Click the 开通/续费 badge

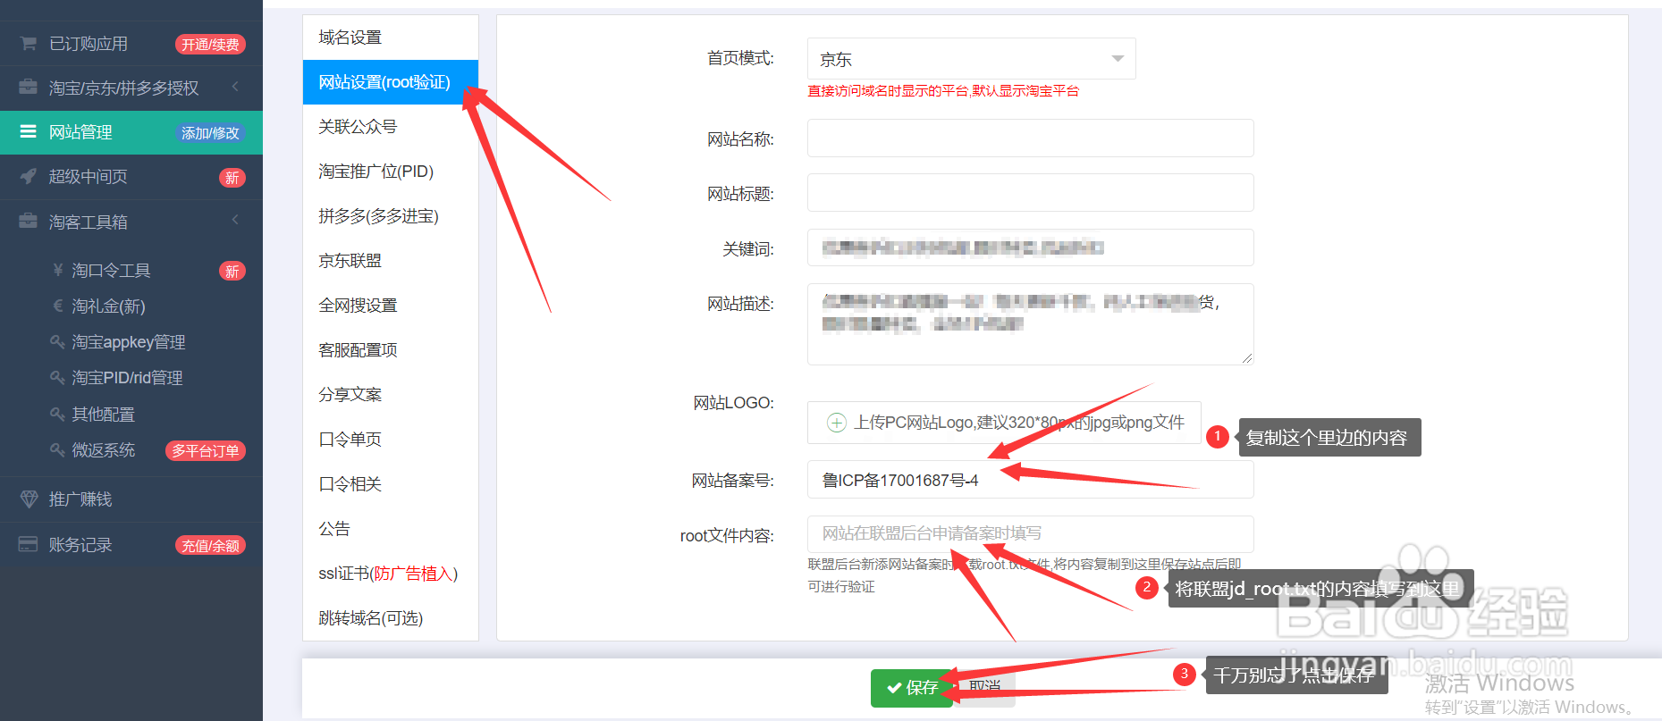(210, 45)
